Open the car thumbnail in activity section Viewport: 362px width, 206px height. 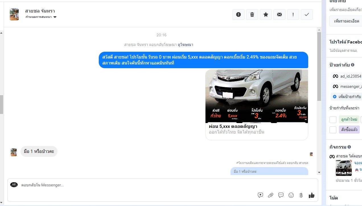344,168
